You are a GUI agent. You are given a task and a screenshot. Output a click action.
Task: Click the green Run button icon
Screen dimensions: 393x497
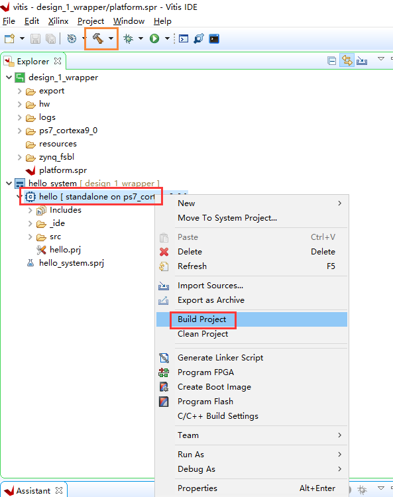click(x=154, y=38)
